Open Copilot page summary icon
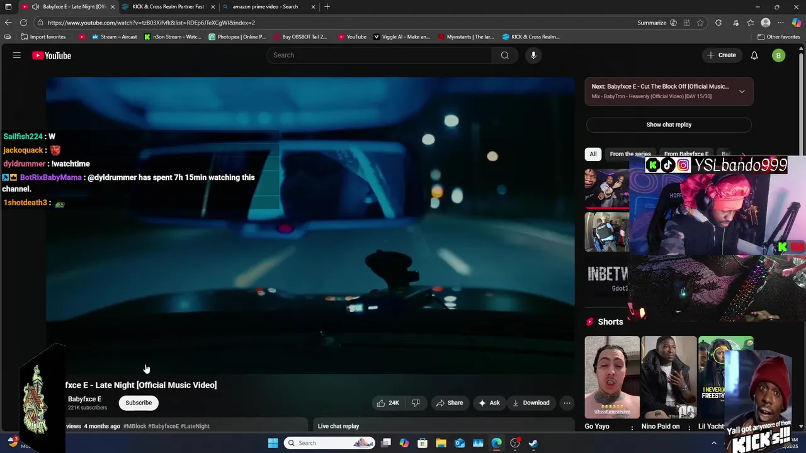Image resolution: width=806 pixels, height=453 pixels. 673,23
